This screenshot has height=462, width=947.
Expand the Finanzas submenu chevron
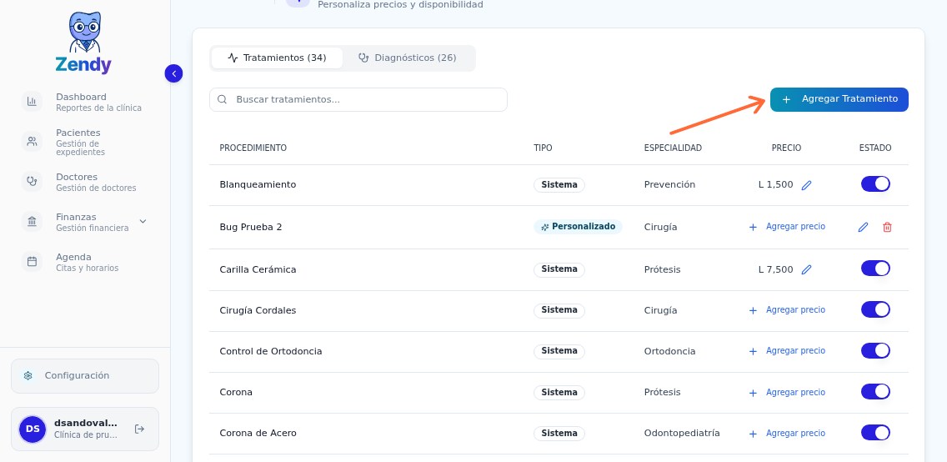(x=143, y=222)
